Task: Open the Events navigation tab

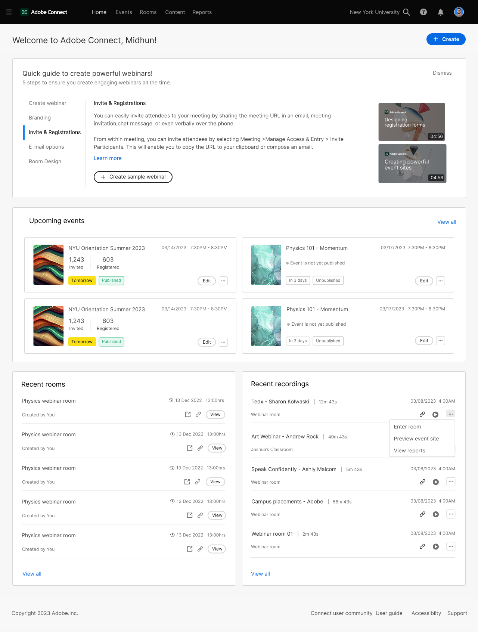Action: (x=124, y=12)
